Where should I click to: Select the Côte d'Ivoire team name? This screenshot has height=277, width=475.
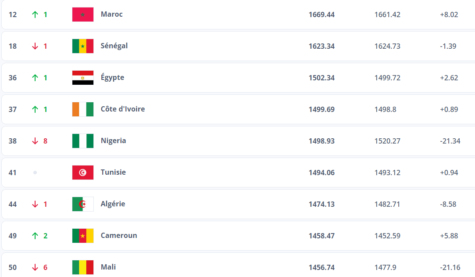coord(122,109)
